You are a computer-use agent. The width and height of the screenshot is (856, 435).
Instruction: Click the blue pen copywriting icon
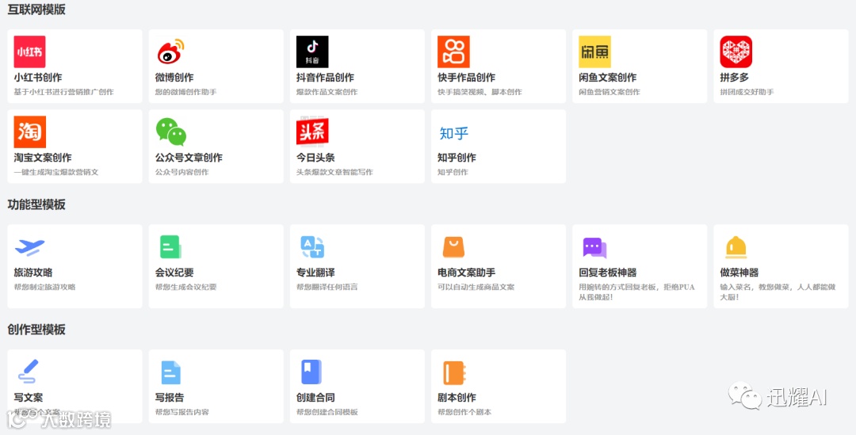pyautogui.click(x=29, y=371)
